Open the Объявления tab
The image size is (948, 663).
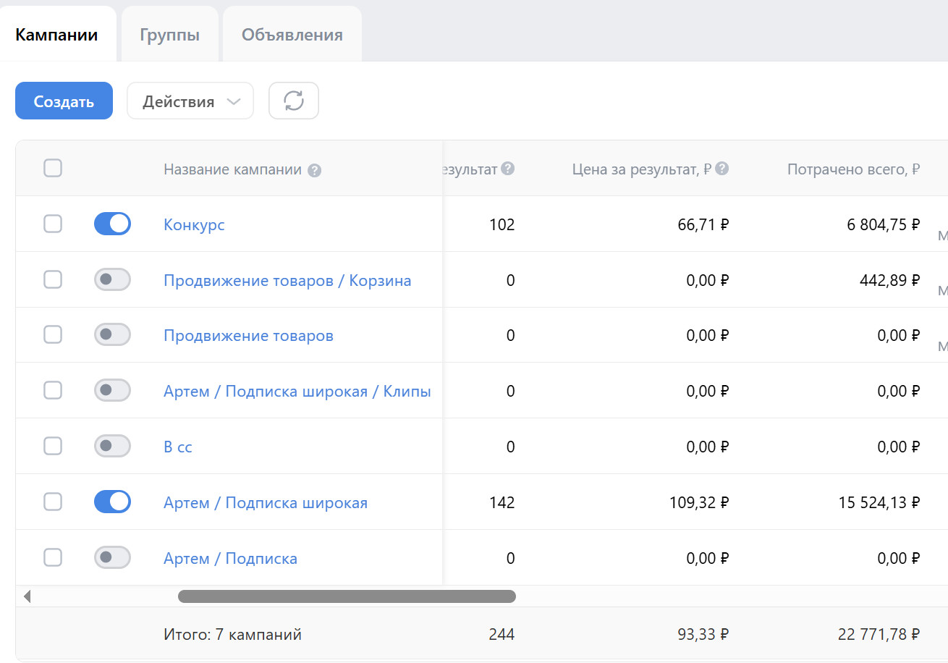(x=292, y=35)
